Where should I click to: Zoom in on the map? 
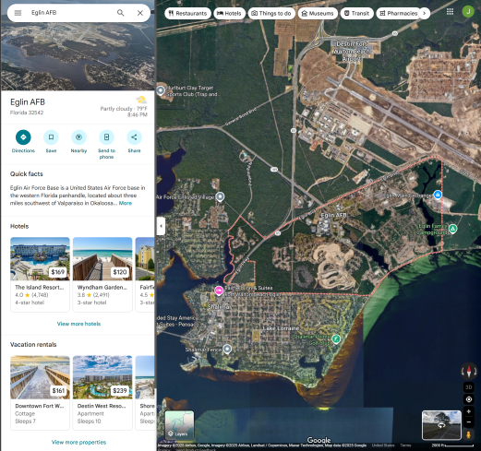click(469, 411)
